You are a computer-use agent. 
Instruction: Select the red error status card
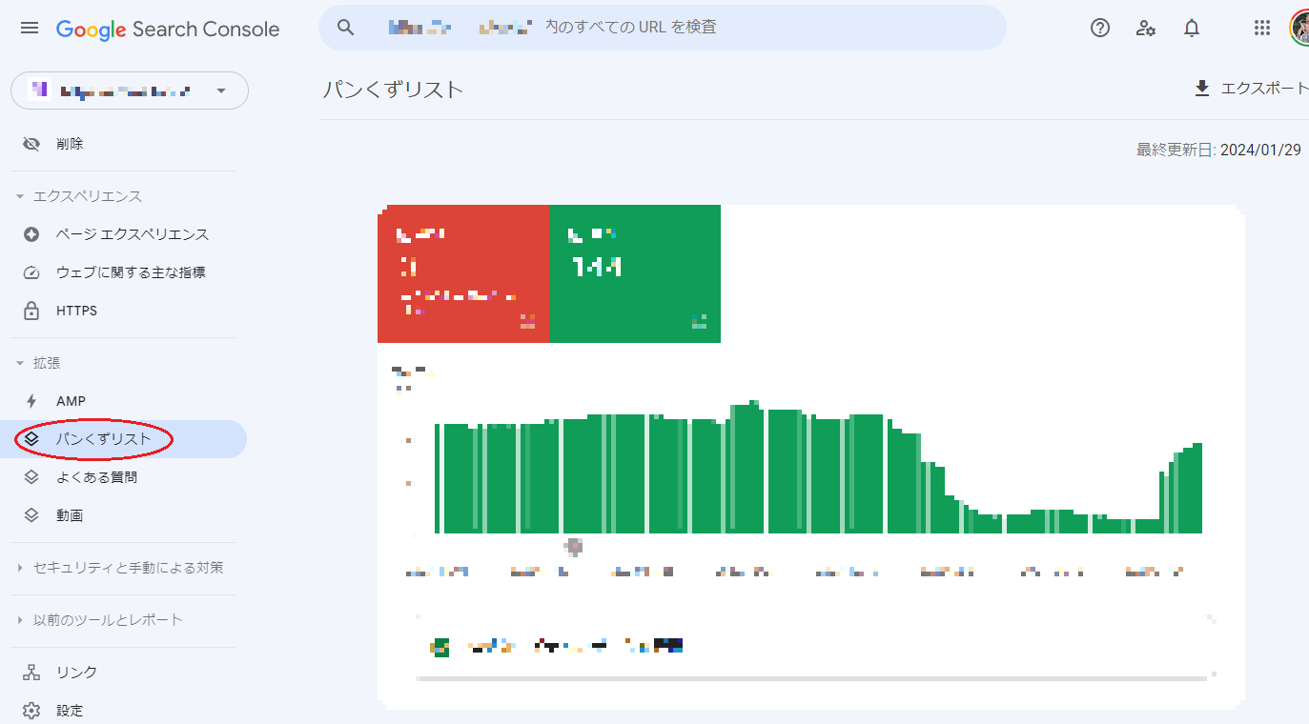[464, 273]
